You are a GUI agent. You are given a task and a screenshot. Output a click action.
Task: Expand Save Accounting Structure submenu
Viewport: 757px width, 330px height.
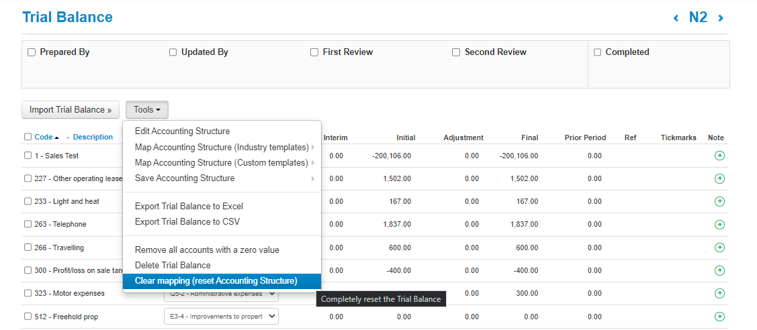coord(222,178)
